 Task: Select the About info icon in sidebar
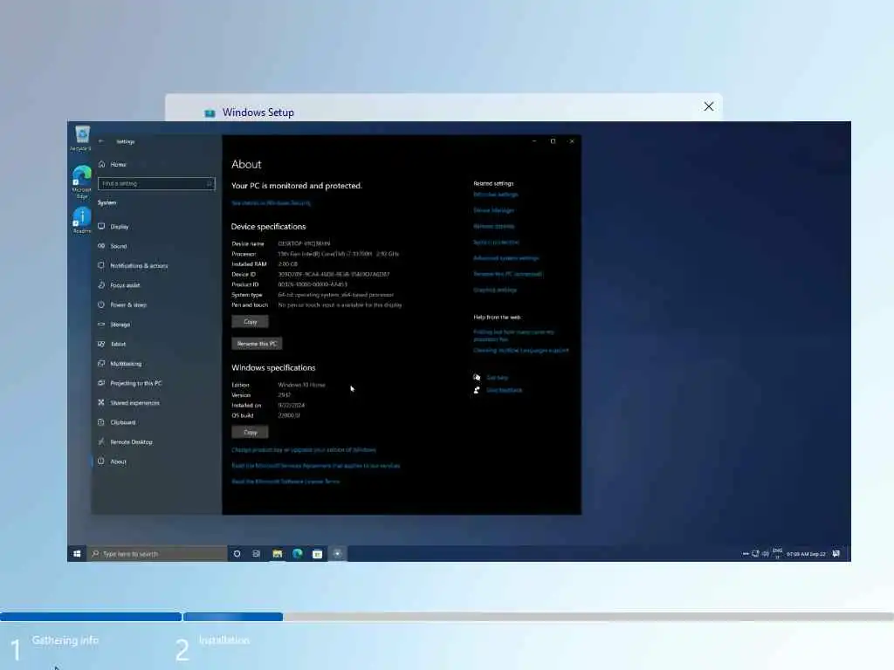(101, 461)
